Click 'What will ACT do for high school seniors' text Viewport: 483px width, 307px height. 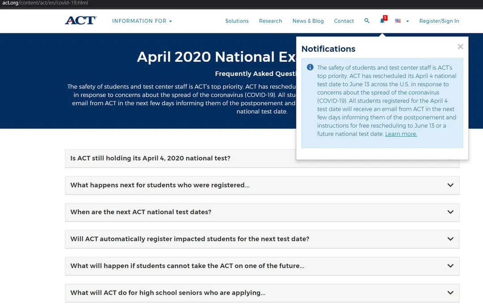click(x=168, y=293)
